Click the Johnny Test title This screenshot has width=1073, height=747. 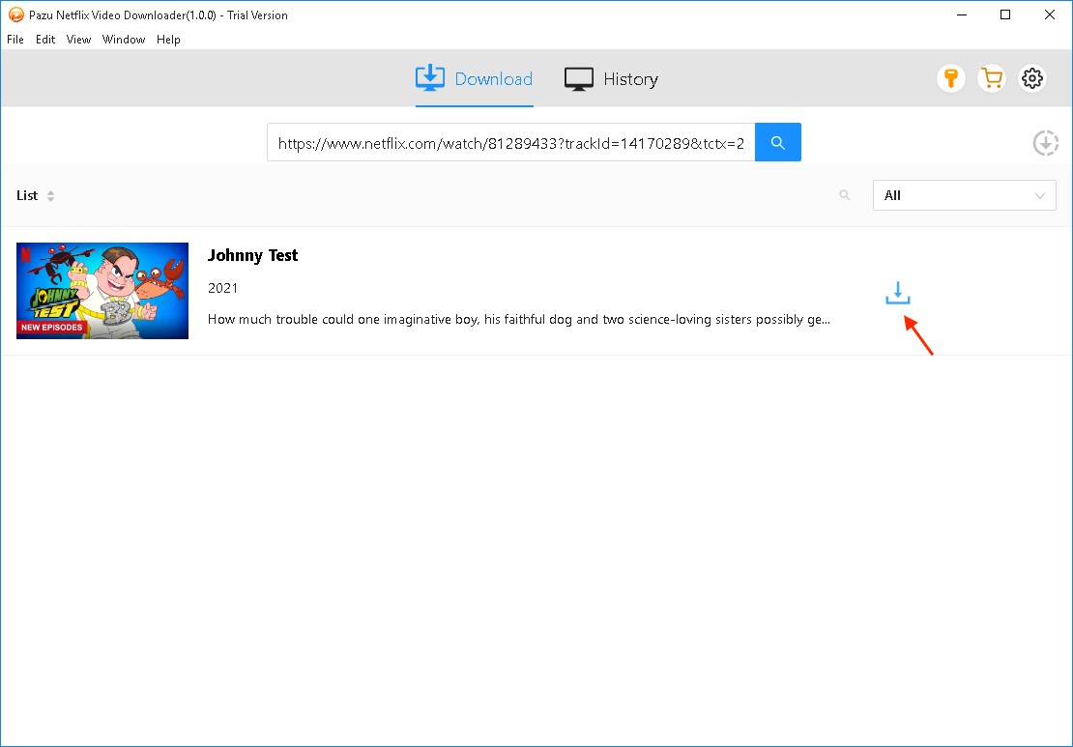point(252,256)
